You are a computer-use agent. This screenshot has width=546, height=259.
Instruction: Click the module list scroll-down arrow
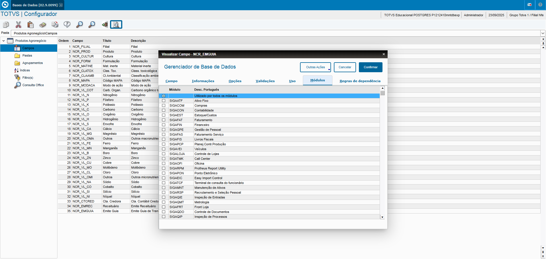[x=382, y=217]
